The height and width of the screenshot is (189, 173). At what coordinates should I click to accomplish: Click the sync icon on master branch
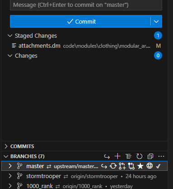[113, 166]
